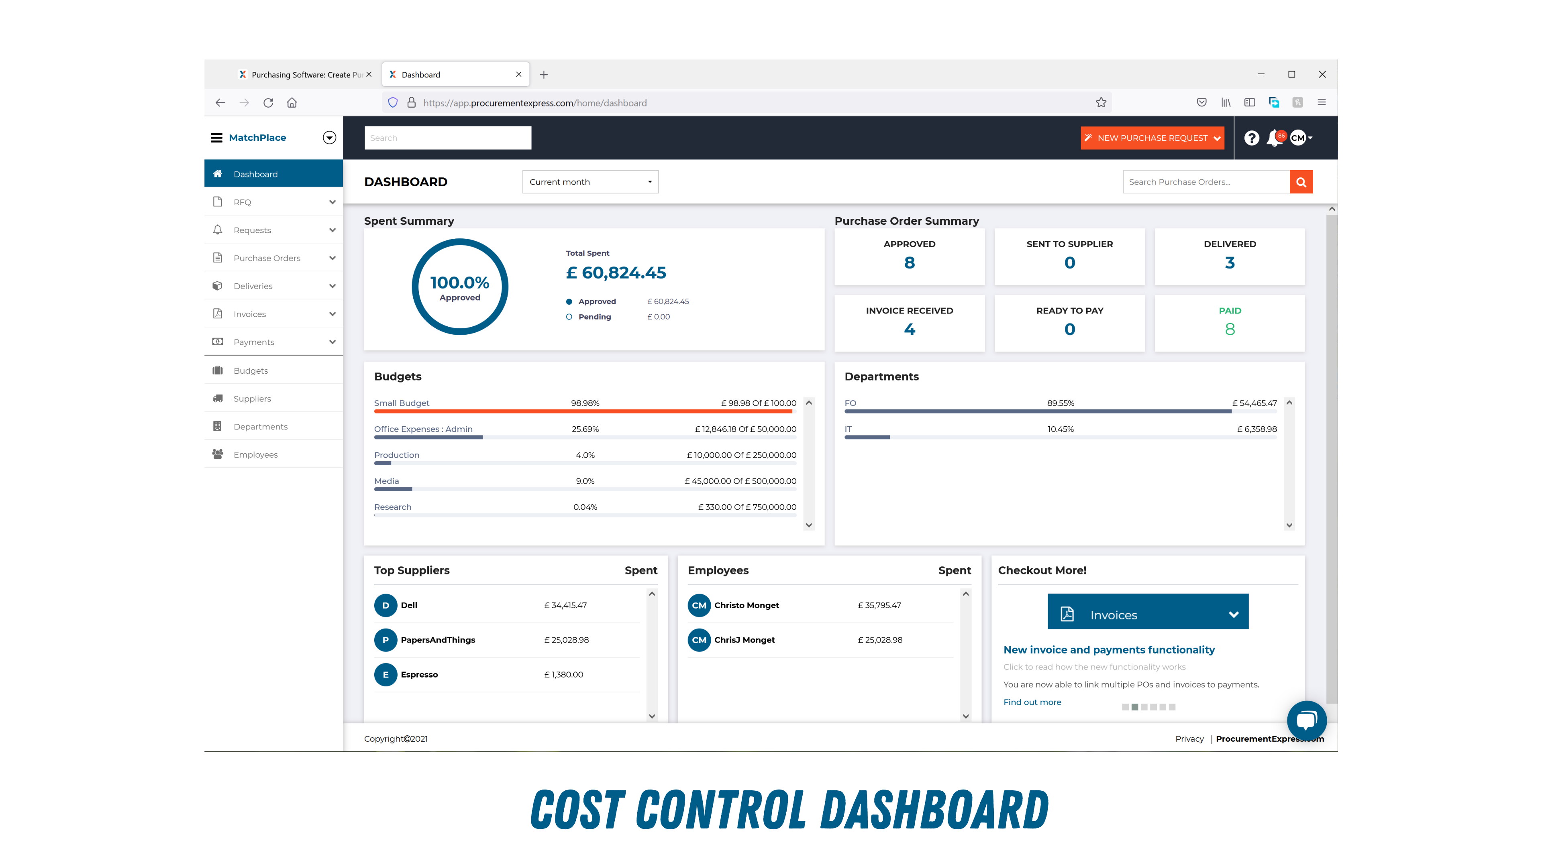
Task: Open the Office Expenses : Admin budget link
Action: [x=423, y=429]
